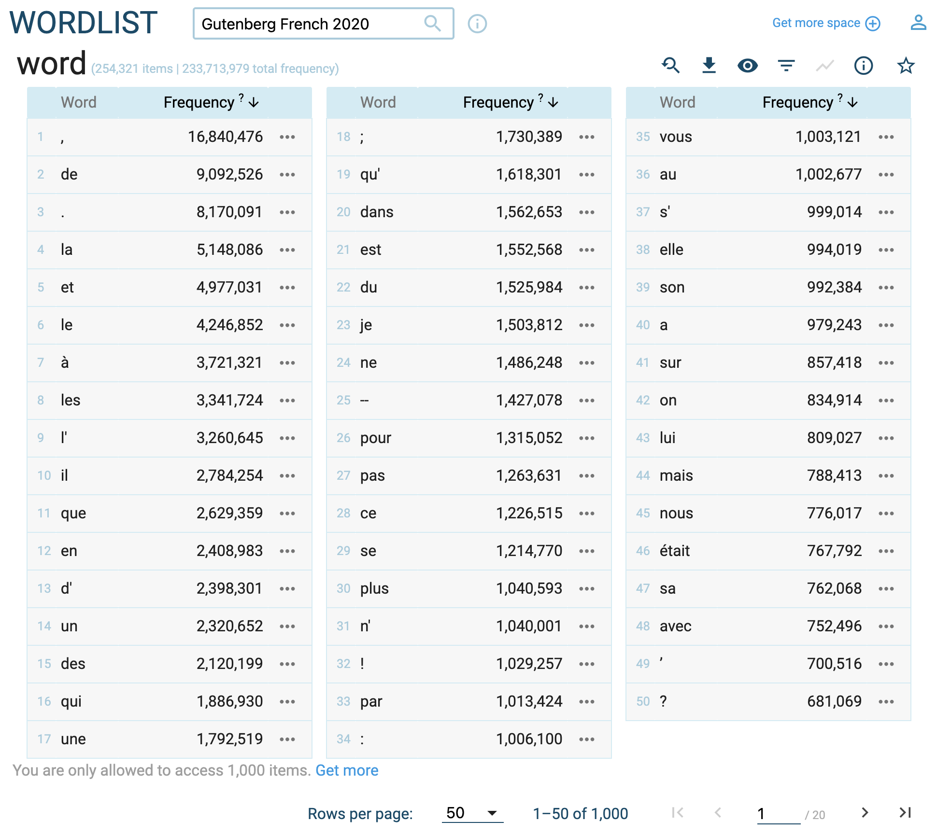The width and height of the screenshot is (937, 835).
Task: Click the word 'nous' in the list
Action: pos(676,513)
